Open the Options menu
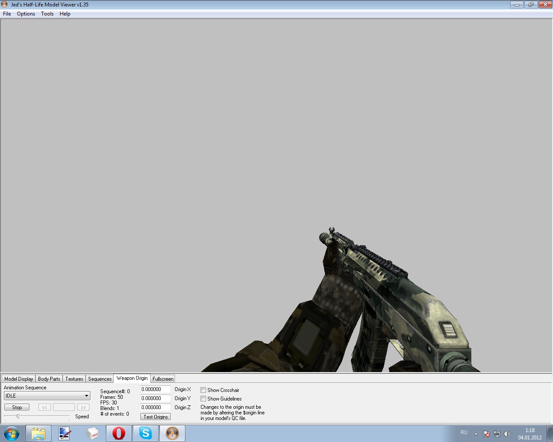 (26, 14)
